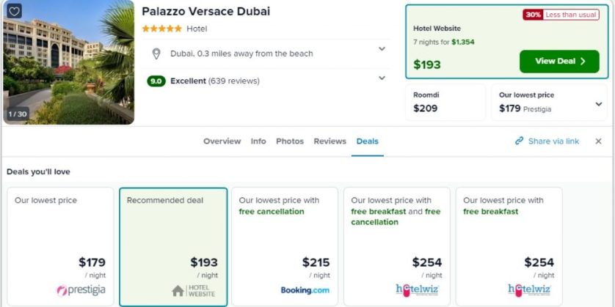Select the Roomdi $209 offer
Viewport: 615px width, 307px height.
[x=445, y=102]
